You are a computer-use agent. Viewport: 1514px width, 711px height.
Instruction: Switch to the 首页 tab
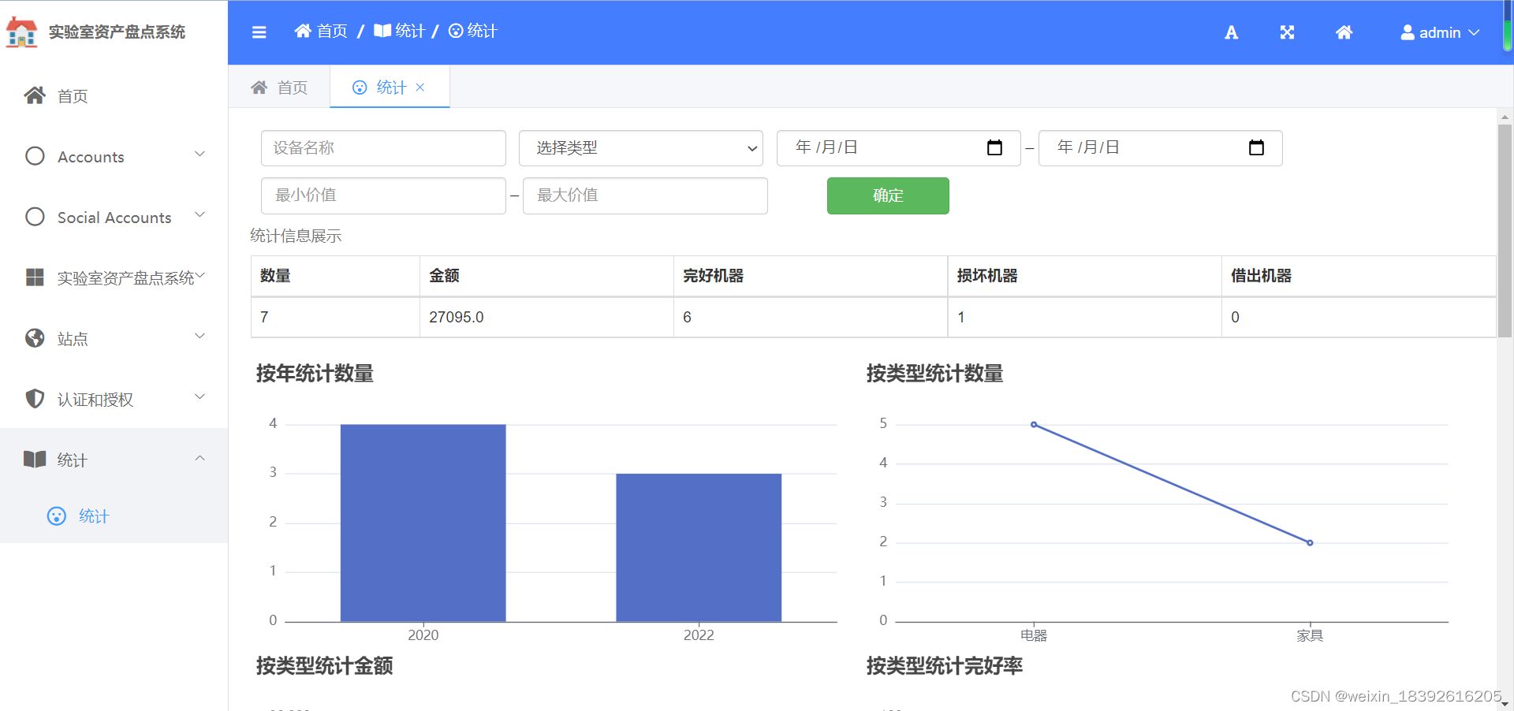[x=279, y=87]
